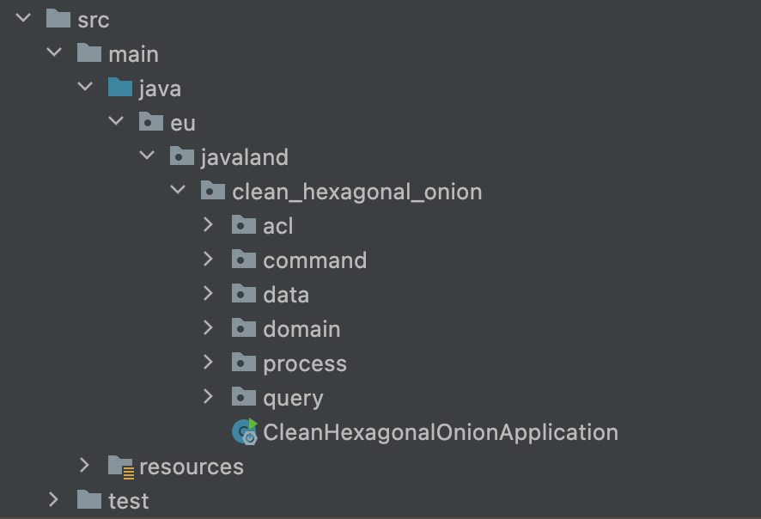Expand the query package chevron

(208, 396)
